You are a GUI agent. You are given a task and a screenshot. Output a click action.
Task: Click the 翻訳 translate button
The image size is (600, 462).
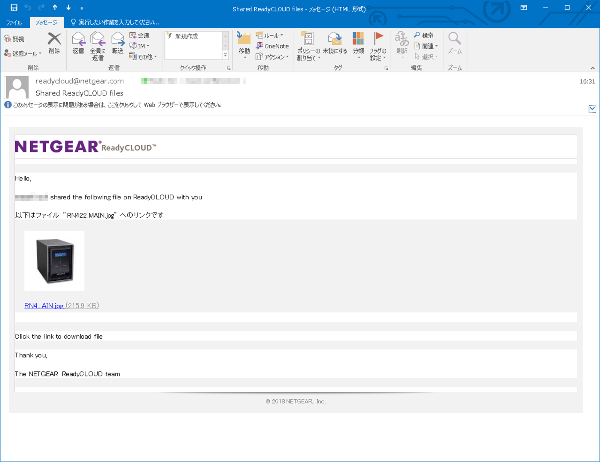tap(402, 46)
